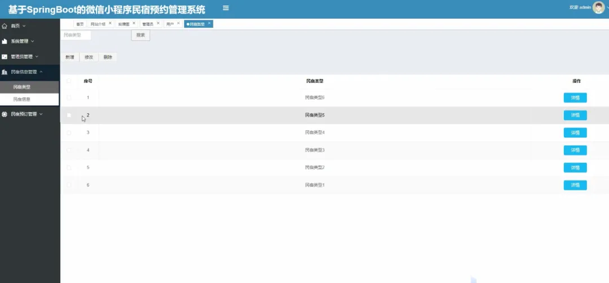Focus the 民宿类型 search input field
The height and width of the screenshot is (283, 609).
click(76, 35)
